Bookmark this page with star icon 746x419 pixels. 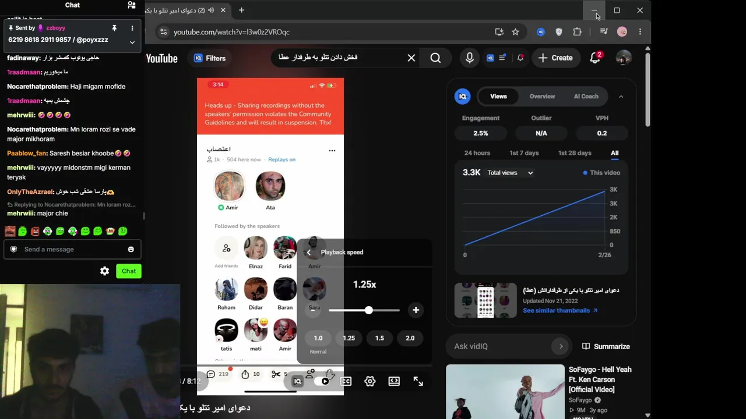(515, 32)
